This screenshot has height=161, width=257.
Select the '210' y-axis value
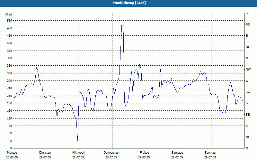click(x=10, y=96)
